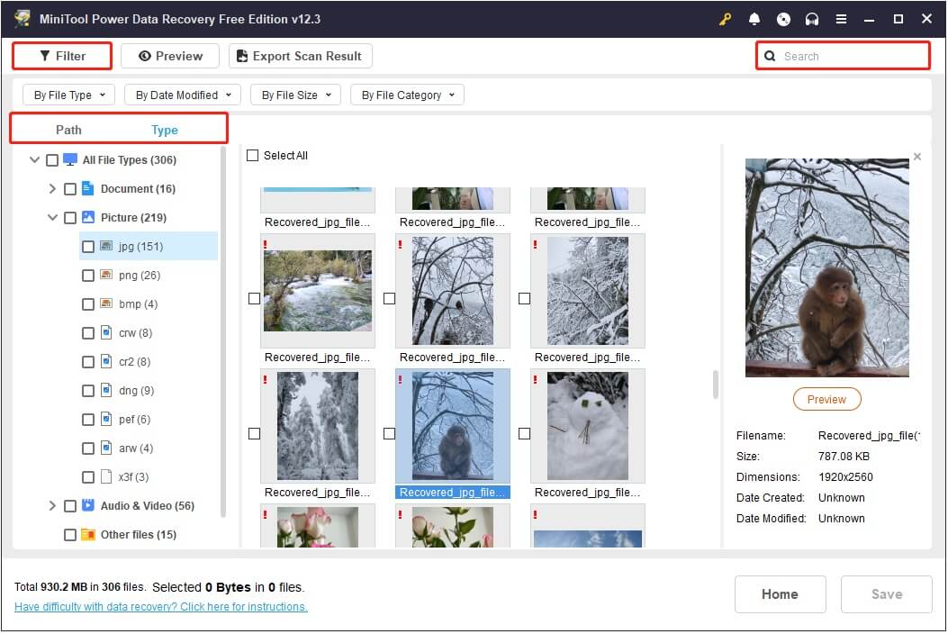The height and width of the screenshot is (634, 948).
Task: Click the thumbnail list scrollbar handle
Action: click(715, 385)
